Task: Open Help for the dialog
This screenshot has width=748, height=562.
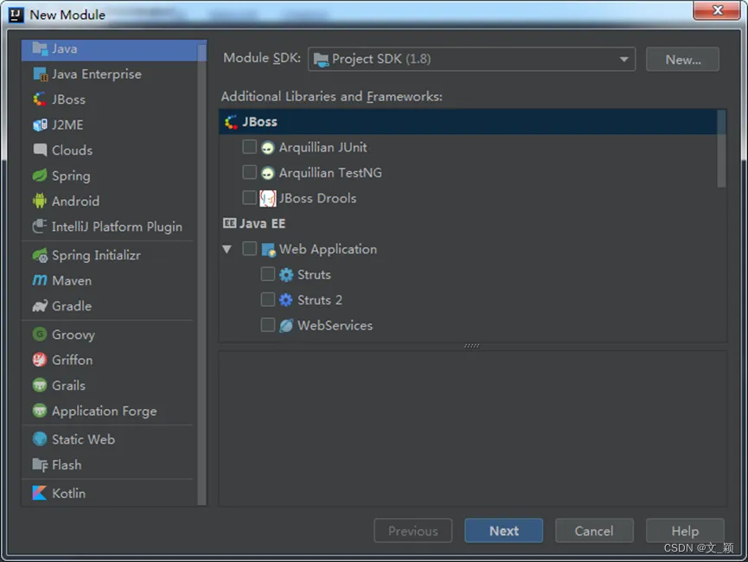Action: click(685, 531)
